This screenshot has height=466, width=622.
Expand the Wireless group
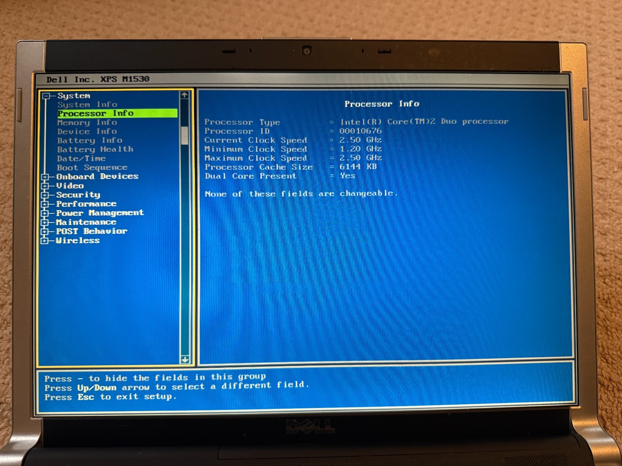pos(45,241)
